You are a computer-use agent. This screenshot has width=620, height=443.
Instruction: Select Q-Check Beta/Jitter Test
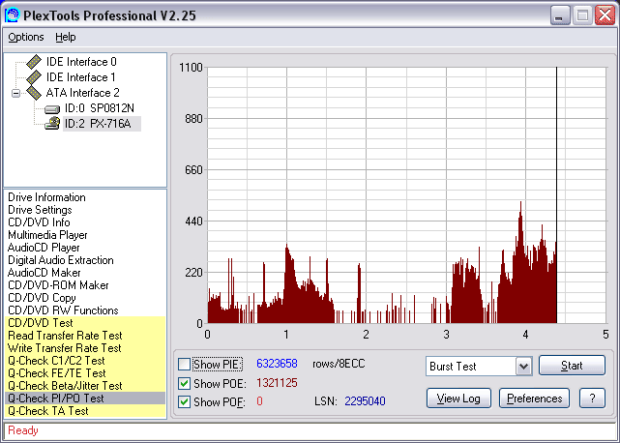(85, 386)
